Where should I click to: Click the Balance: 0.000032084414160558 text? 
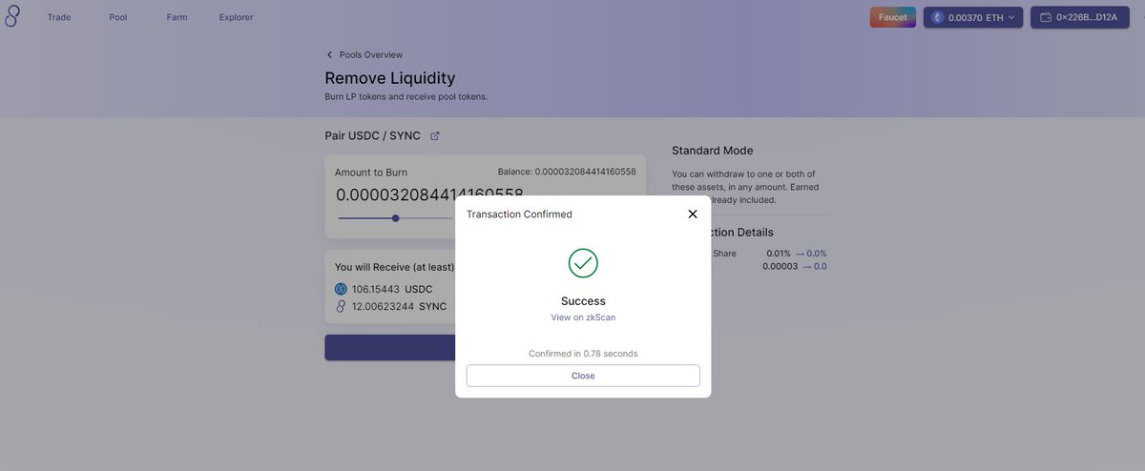[x=567, y=172]
